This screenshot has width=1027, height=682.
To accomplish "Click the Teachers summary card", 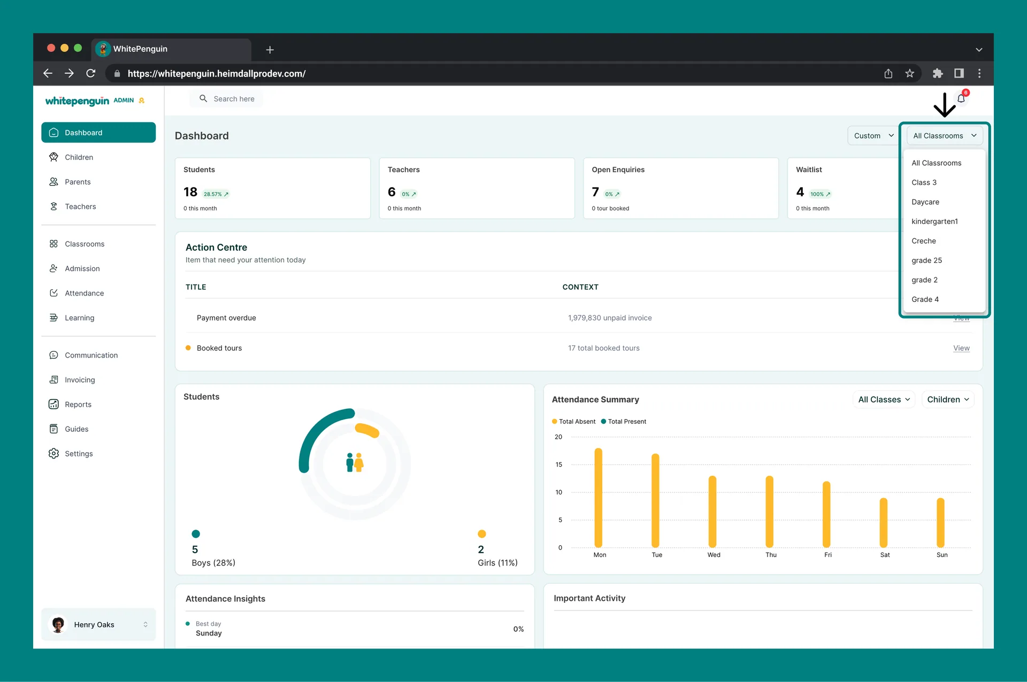I will pos(477,188).
